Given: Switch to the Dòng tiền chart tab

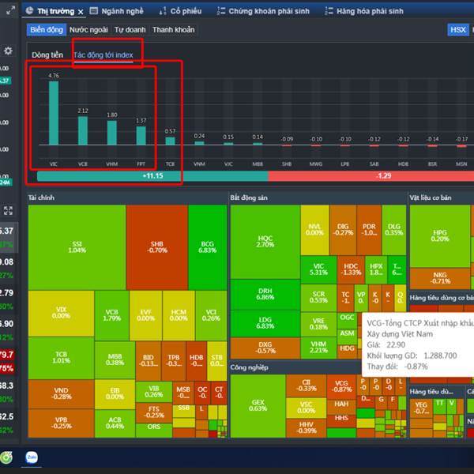Looking at the screenshot, I should tap(47, 55).
